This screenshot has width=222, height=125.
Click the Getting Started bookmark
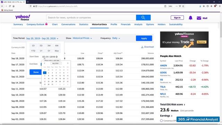(7, 10)
